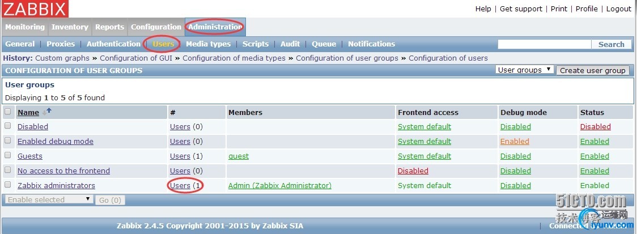Toggle Enabled status of Enabled debug mode group
Image resolution: width=637 pixels, height=234 pixels.
(594, 142)
